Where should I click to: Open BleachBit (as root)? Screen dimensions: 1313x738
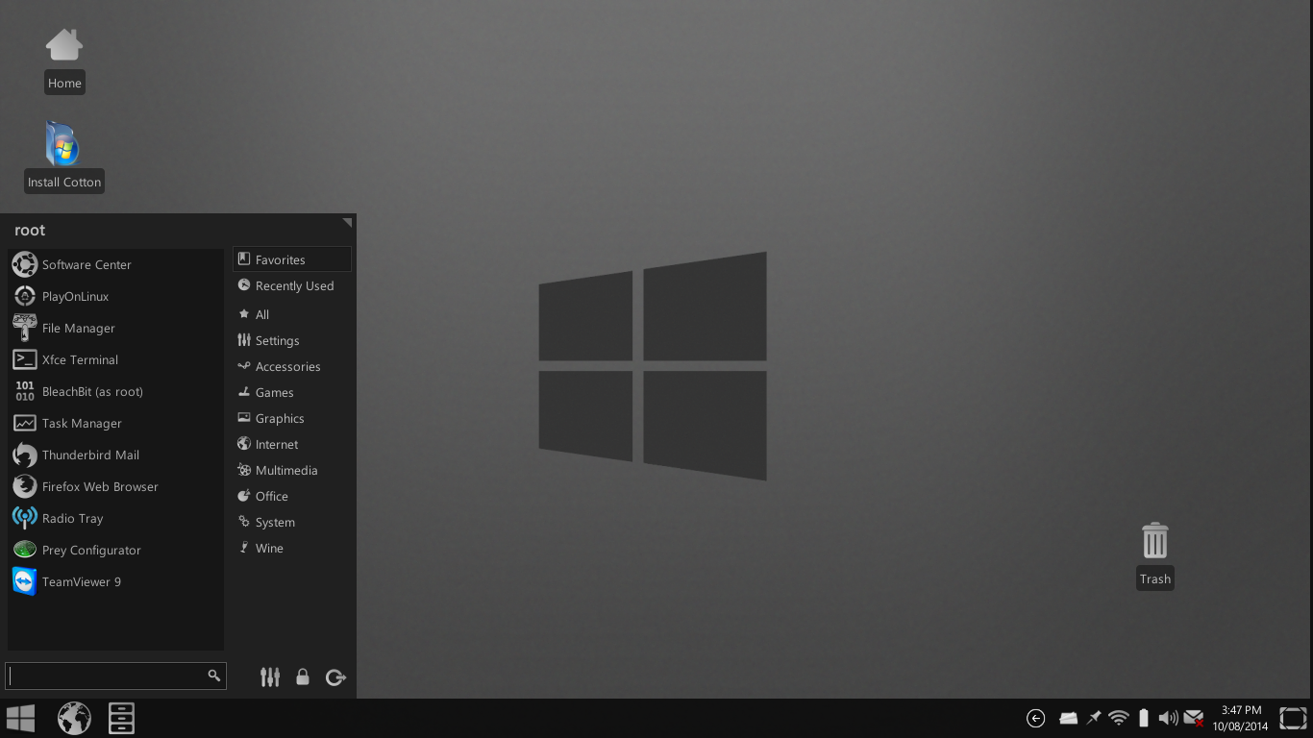115,391
